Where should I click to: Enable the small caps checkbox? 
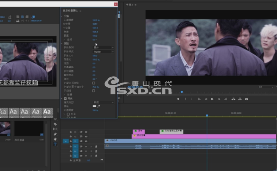[x=94, y=83]
